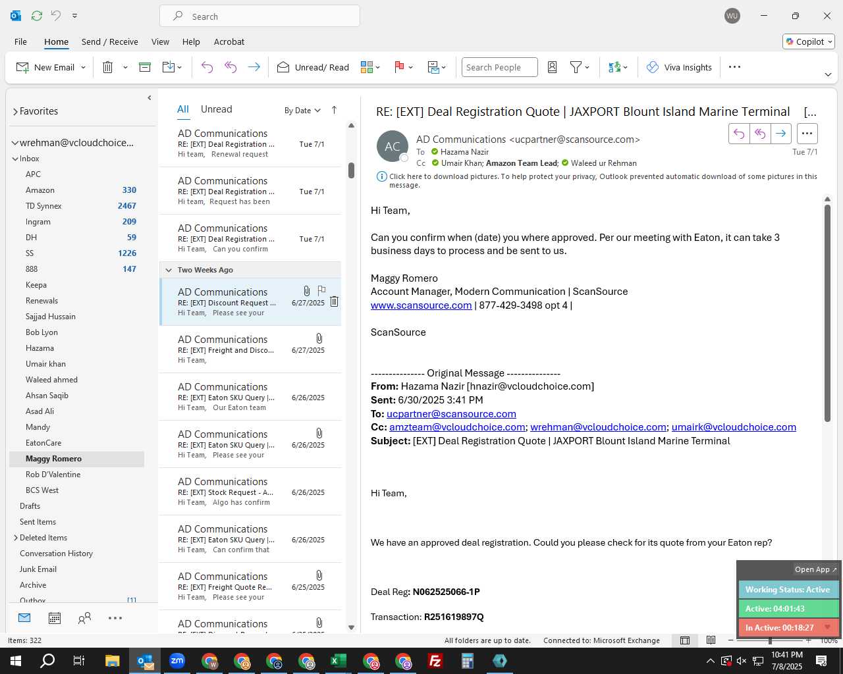
Task: Show All messages filter
Action: click(x=183, y=109)
